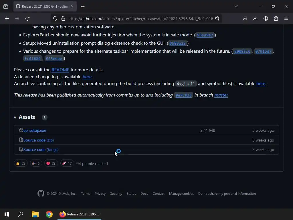Open the extensions puzzle icon

pyautogui.click(x=276, y=19)
